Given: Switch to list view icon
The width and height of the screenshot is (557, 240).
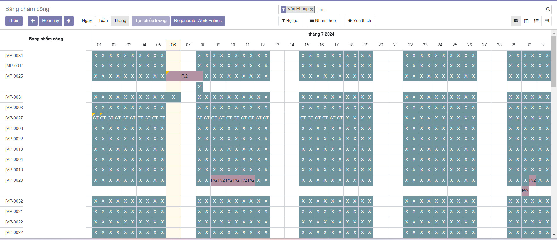Looking at the screenshot, I should [x=536, y=21].
